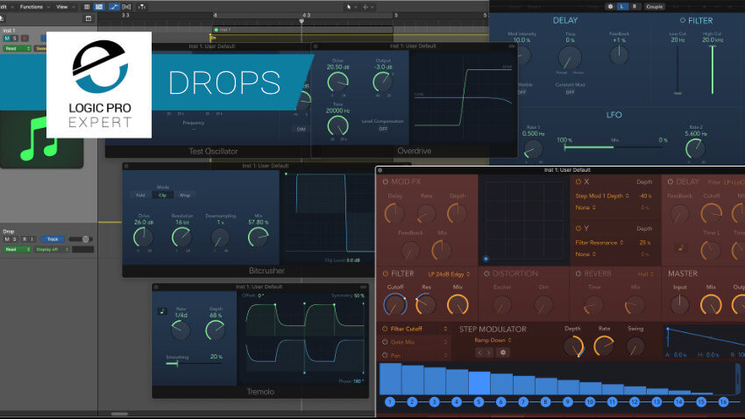This screenshot has width=745, height=419.
Task: Click the Overdrive Drive knob
Action: 337,82
